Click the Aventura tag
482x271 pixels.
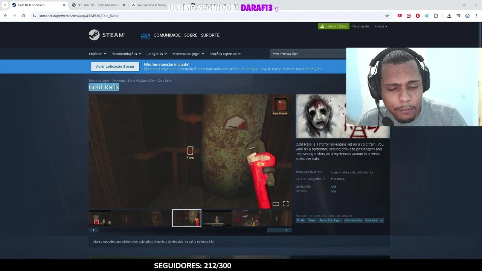tap(371, 221)
